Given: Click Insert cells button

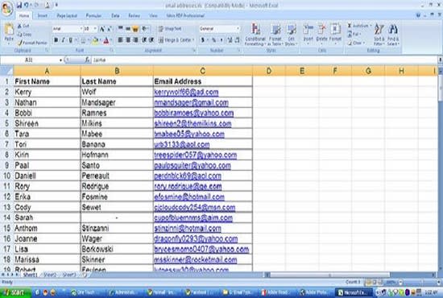Looking at the screenshot, I should 308,34.
